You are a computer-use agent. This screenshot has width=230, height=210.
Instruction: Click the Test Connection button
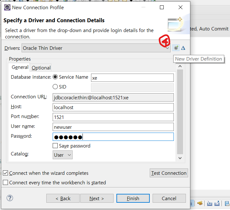(169, 173)
